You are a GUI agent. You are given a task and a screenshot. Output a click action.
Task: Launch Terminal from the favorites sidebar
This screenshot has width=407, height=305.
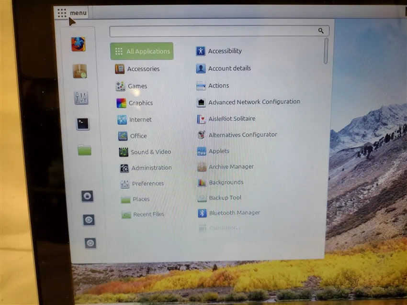click(x=83, y=124)
